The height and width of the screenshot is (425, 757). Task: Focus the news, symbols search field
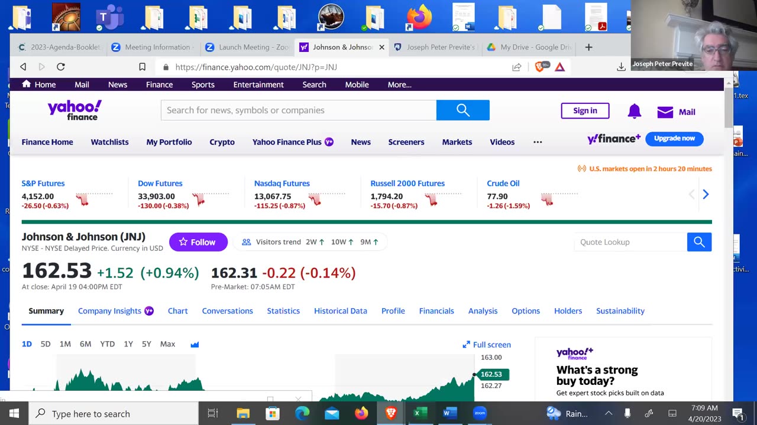(299, 110)
